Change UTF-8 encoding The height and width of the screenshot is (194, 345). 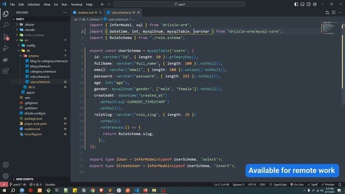click(252, 184)
